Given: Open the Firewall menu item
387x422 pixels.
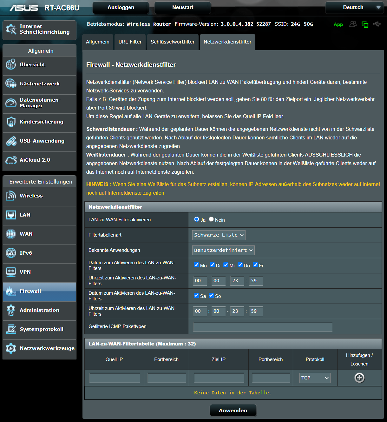Looking at the screenshot, I should (40, 292).
